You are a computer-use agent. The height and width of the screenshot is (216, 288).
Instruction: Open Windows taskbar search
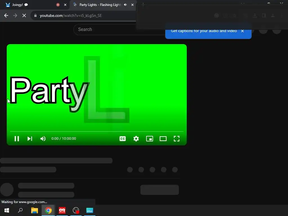[x=20, y=210]
